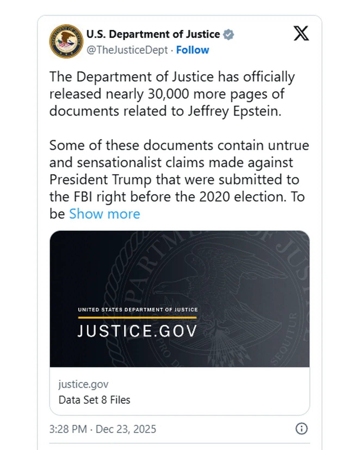Click the blue verified badge
Viewport: 348px width, 450px height.
point(228,35)
